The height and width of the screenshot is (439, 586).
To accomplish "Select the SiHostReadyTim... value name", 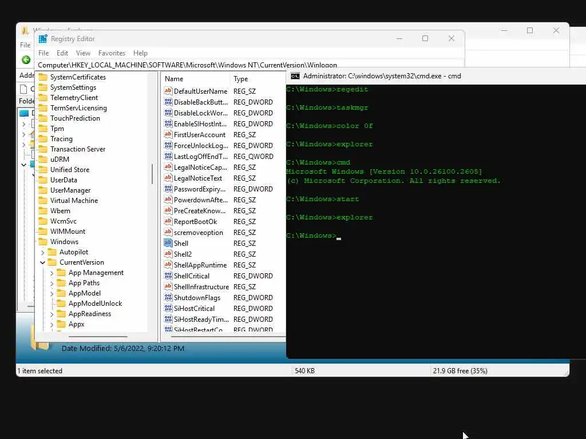I will tap(201, 319).
